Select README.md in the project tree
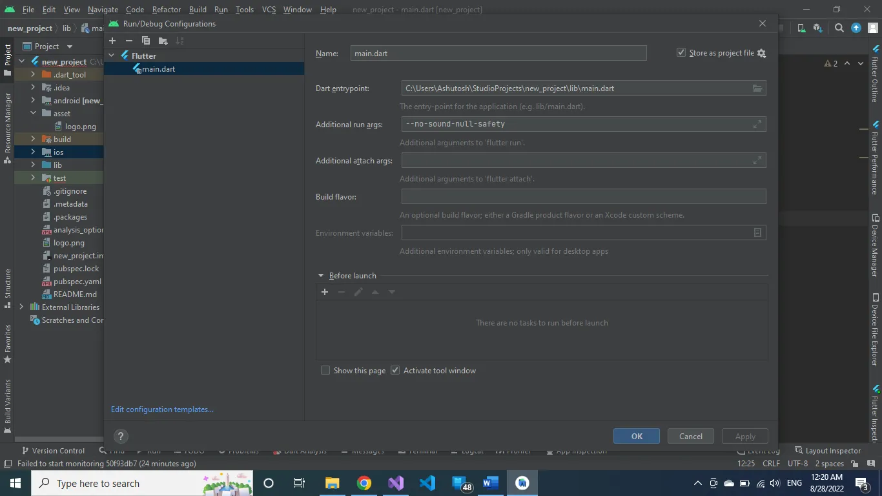This screenshot has width=882, height=496. [x=75, y=294]
